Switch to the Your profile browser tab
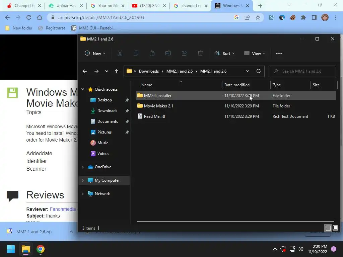 click(x=108, y=6)
